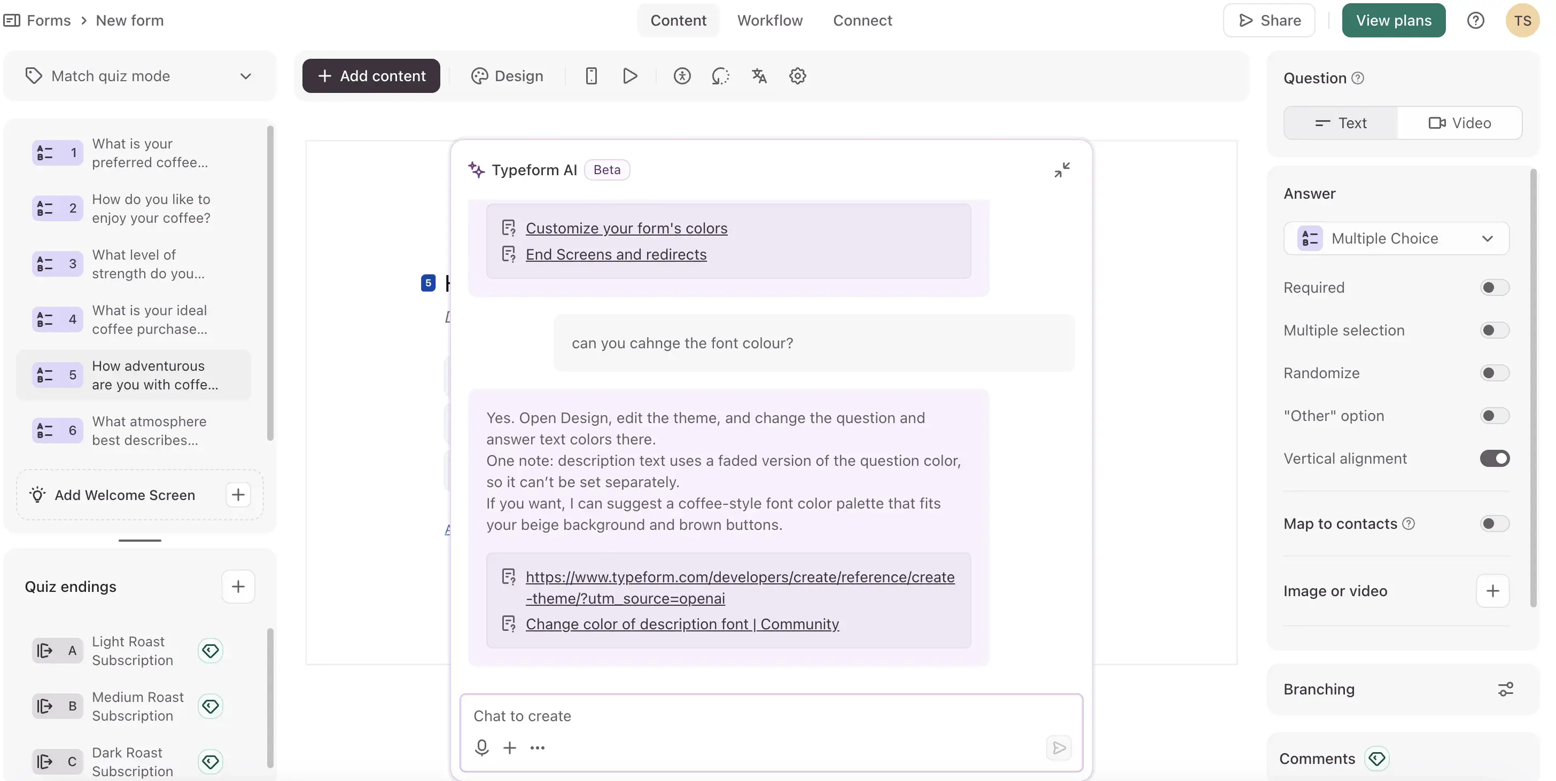
Task: Add an Image or video
Action: pyautogui.click(x=1492, y=591)
